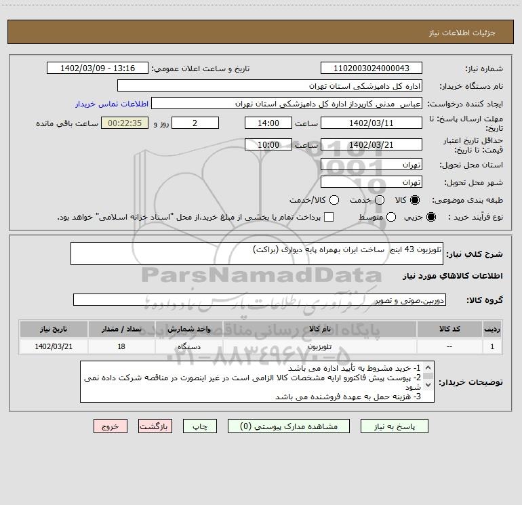Click the اطلاعات کالاهای مورد نیاز heading
Viewport: 522px width, 505px height.
click(x=452, y=276)
